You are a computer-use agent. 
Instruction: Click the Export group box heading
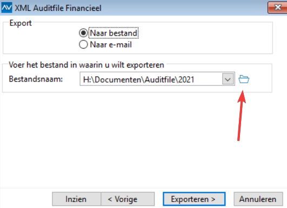(x=21, y=23)
